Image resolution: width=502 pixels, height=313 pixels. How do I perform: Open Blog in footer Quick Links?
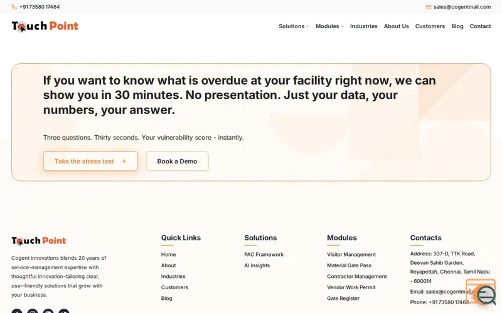tap(166, 299)
